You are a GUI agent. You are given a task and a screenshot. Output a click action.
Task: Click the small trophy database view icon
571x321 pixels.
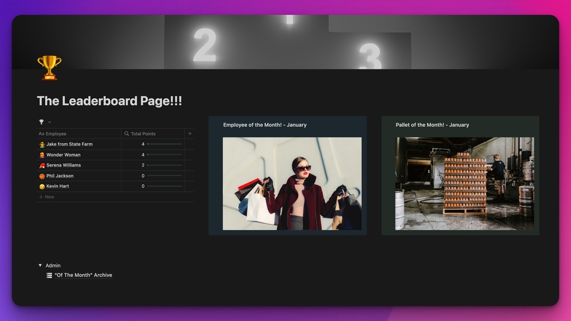click(x=41, y=122)
